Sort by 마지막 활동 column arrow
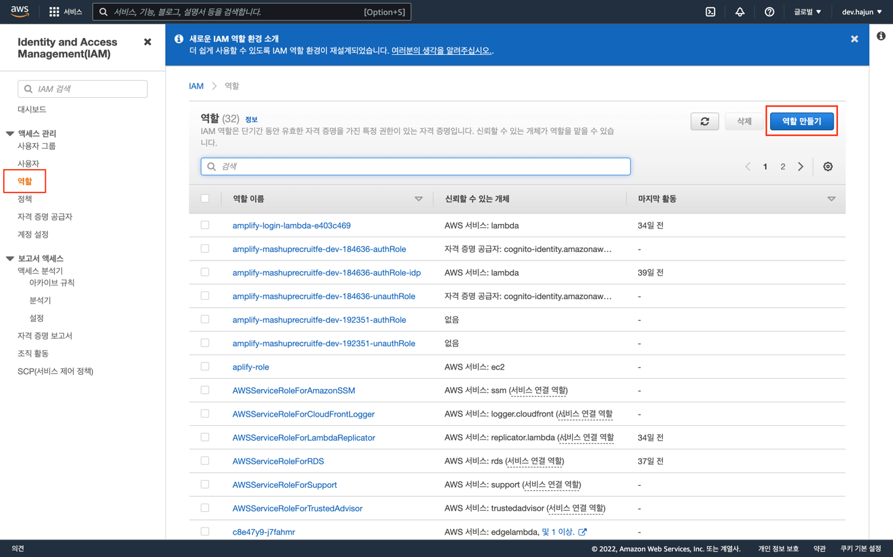Image resolution: width=893 pixels, height=557 pixels. (832, 199)
